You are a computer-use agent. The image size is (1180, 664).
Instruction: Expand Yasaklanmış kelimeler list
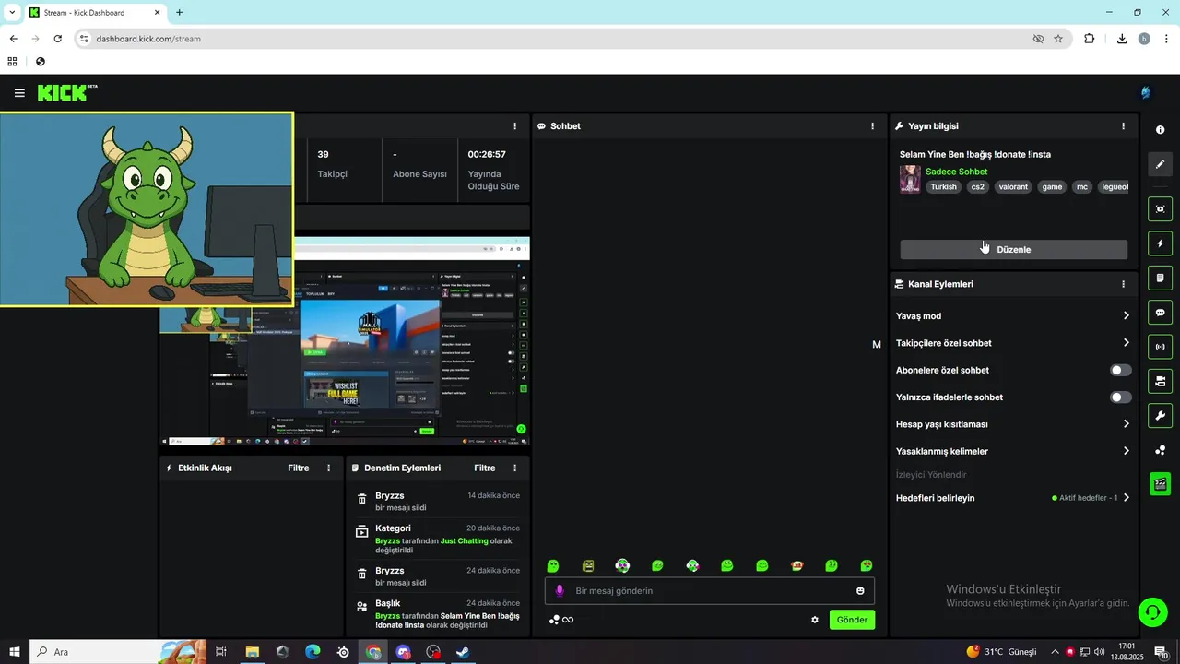1012,451
